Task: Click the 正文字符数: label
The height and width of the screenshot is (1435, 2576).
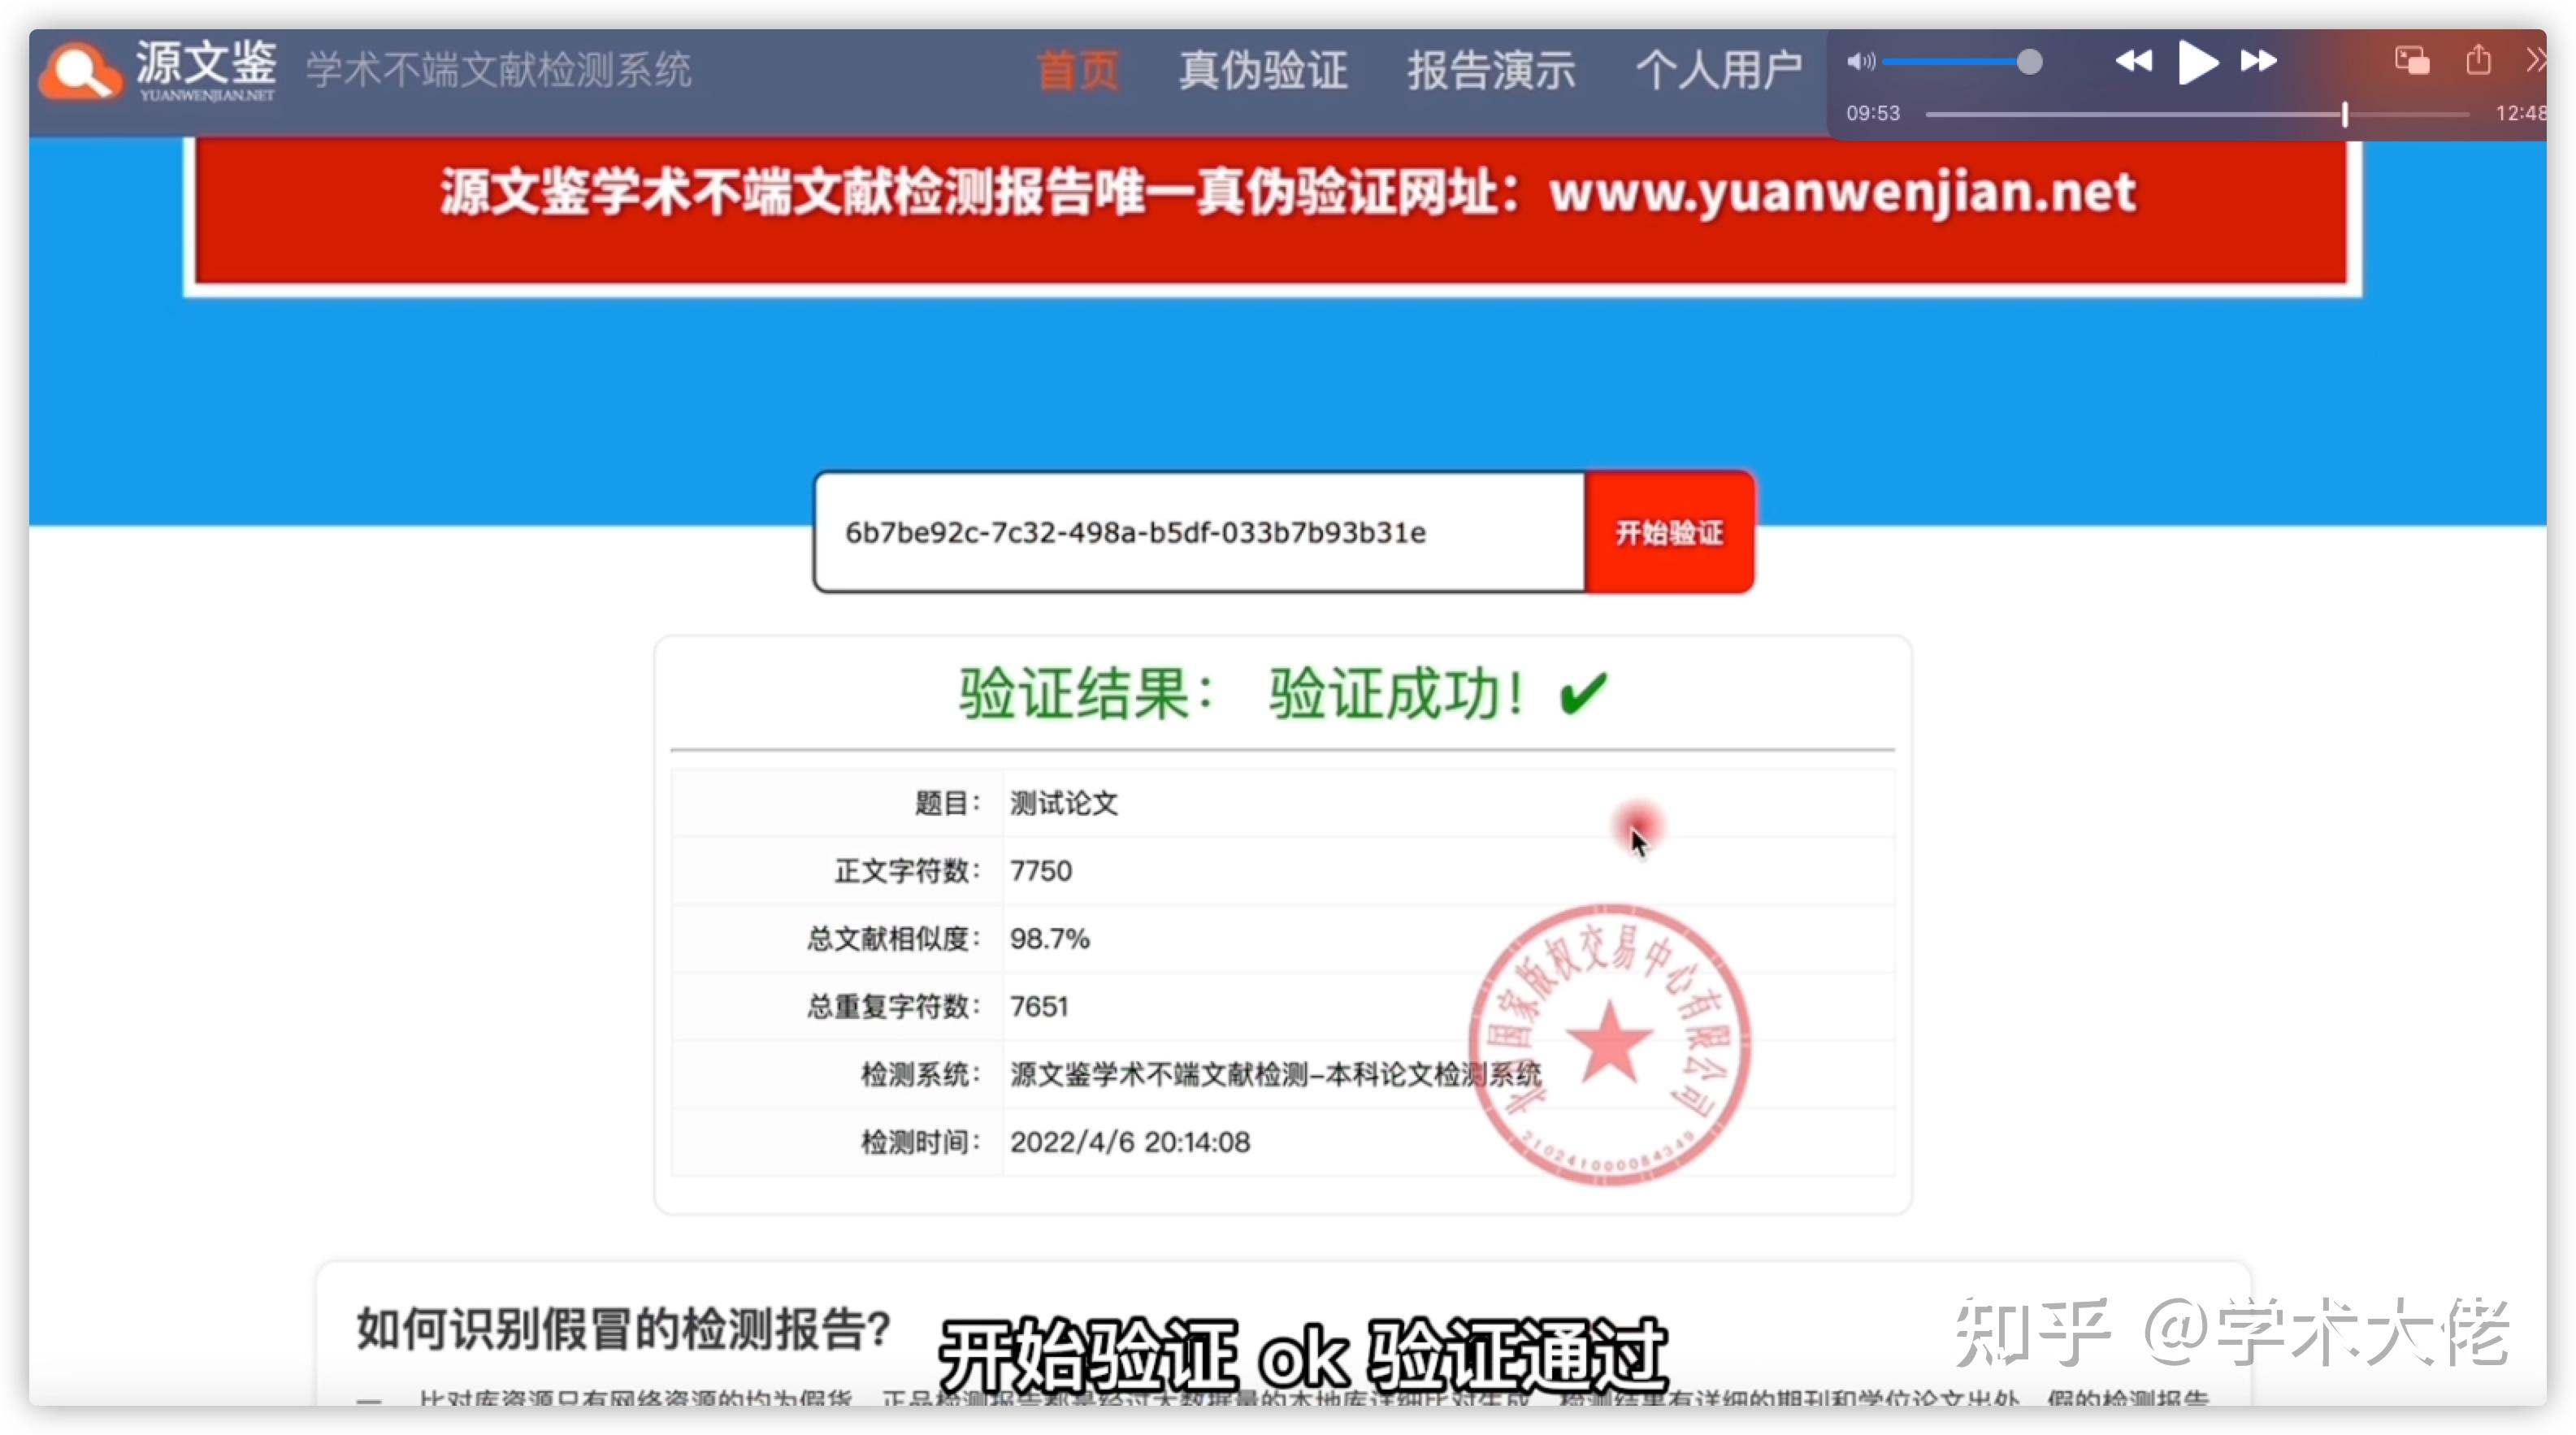Action: pyautogui.click(x=907, y=871)
